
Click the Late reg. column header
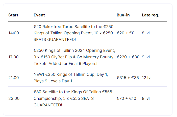[x=150, y=15]
